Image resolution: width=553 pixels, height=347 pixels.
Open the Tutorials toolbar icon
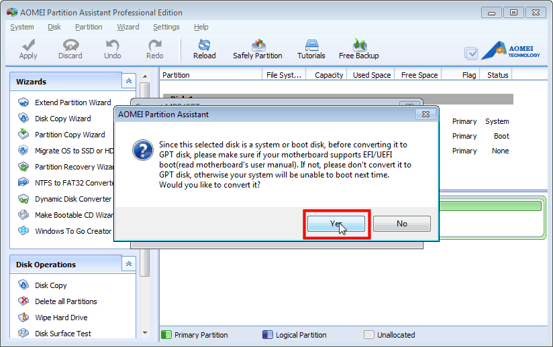pos(311,50)
